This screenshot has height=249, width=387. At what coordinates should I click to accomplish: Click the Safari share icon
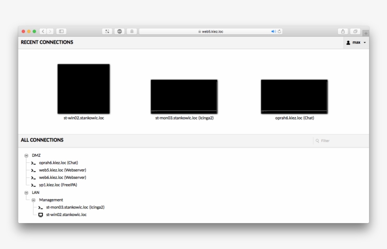pos(343,32)
